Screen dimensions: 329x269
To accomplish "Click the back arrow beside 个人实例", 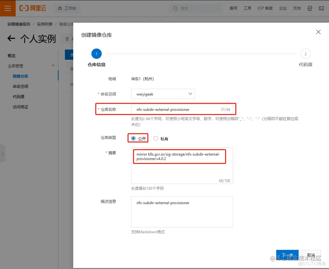I will (x=11, y=38).
